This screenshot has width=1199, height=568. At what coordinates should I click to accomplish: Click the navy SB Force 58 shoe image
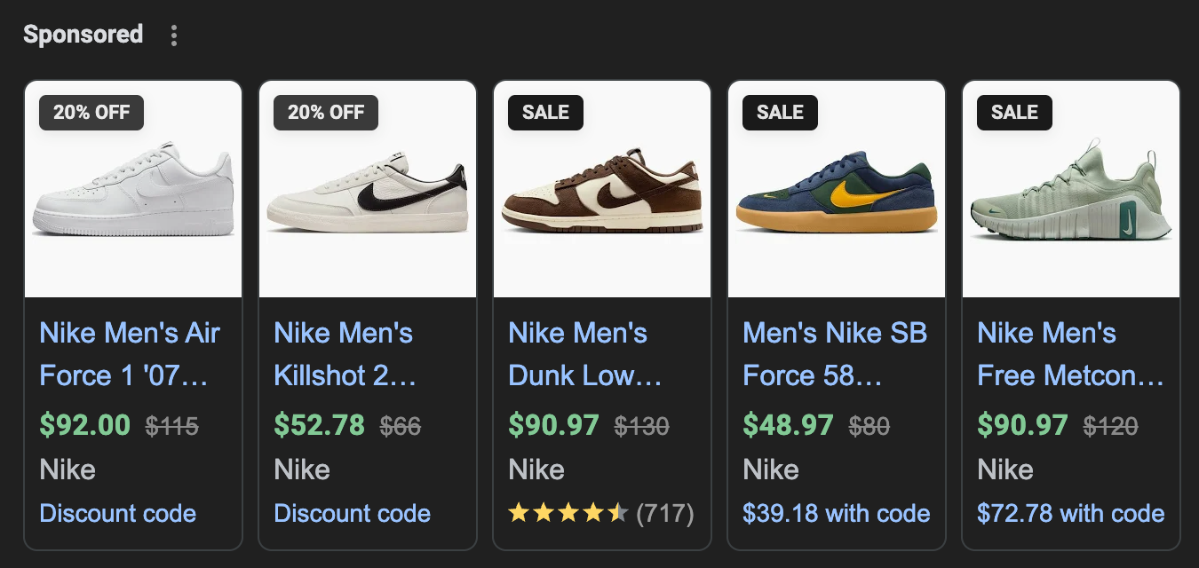pyautogui.click(x=837, y=195)
